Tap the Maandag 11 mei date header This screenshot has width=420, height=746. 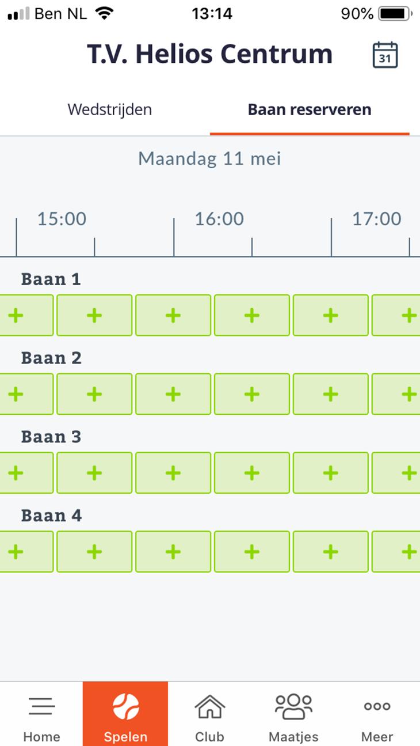tap(210, 158)
